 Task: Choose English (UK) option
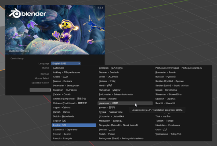coord(74,121)
